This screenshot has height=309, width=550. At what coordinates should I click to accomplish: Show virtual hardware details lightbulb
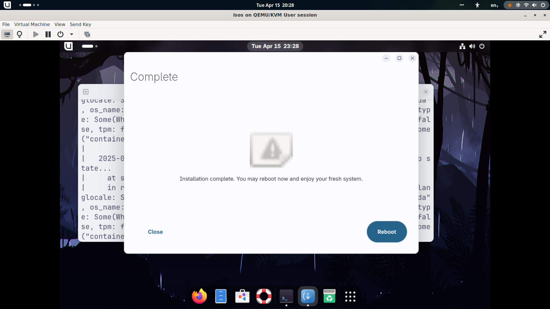[x=19, y=34]
